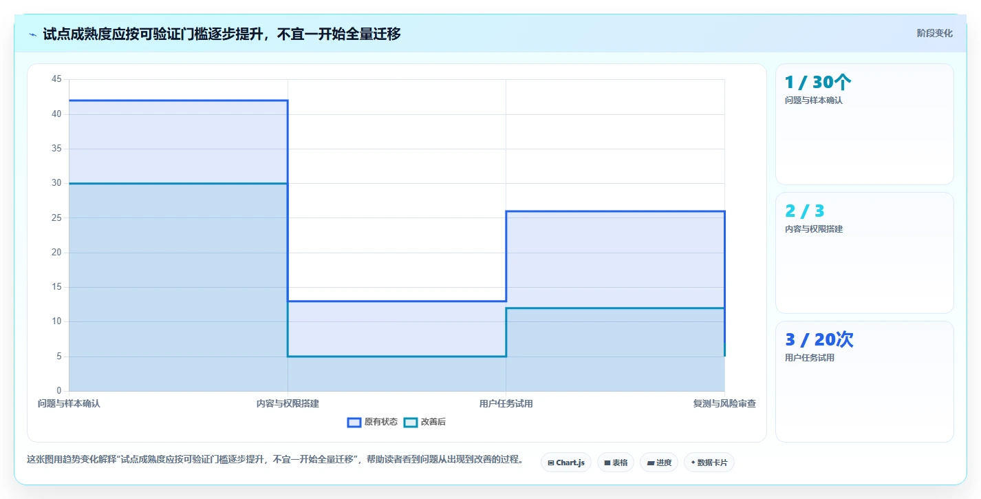Toggle the 原有状态 legend swatch
981x499 pixels.
[x=354, y=423]
